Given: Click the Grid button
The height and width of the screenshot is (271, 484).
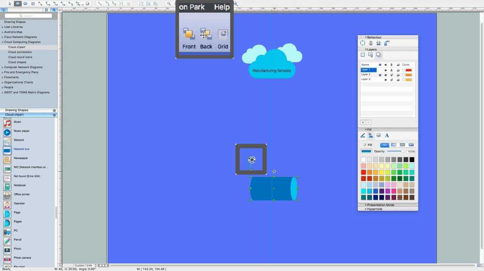Looking at the screenshot, I should coord(223,38).
